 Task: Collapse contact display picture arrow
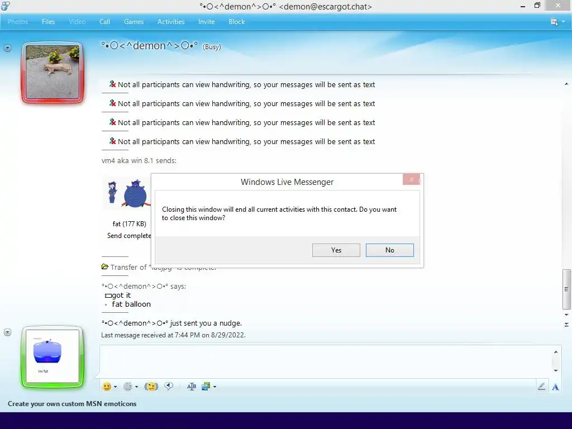point(7,48)
